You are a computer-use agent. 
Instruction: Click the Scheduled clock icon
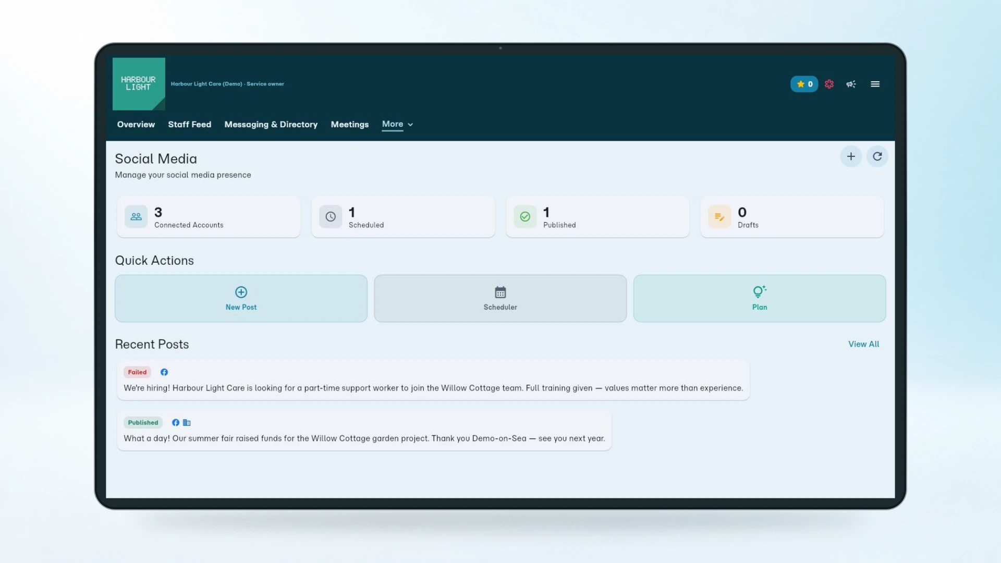tap(331, 217)
